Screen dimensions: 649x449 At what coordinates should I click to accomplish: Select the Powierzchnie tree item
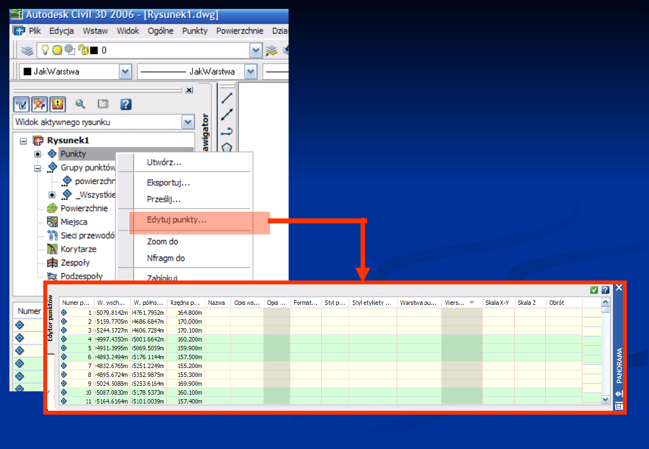pos(84,208)
